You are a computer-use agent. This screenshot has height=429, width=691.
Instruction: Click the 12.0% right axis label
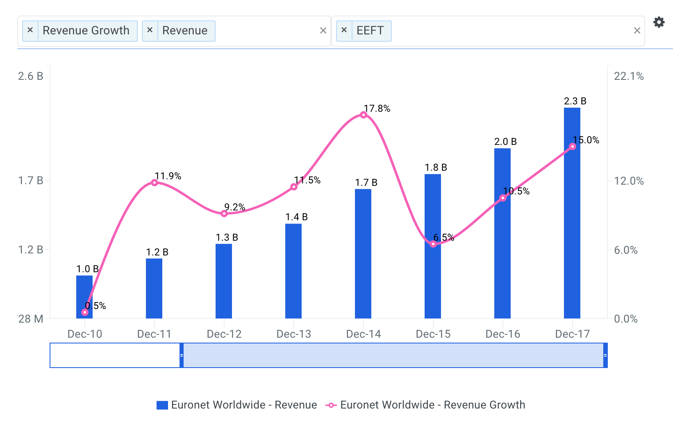[629, 181]
